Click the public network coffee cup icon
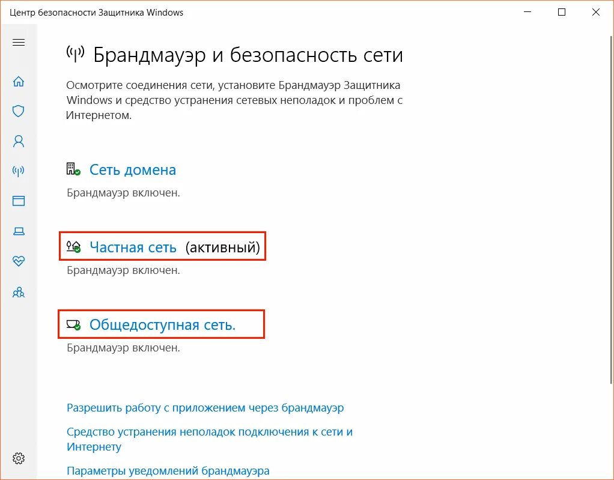614x480 pixels. tap(73, 324)
